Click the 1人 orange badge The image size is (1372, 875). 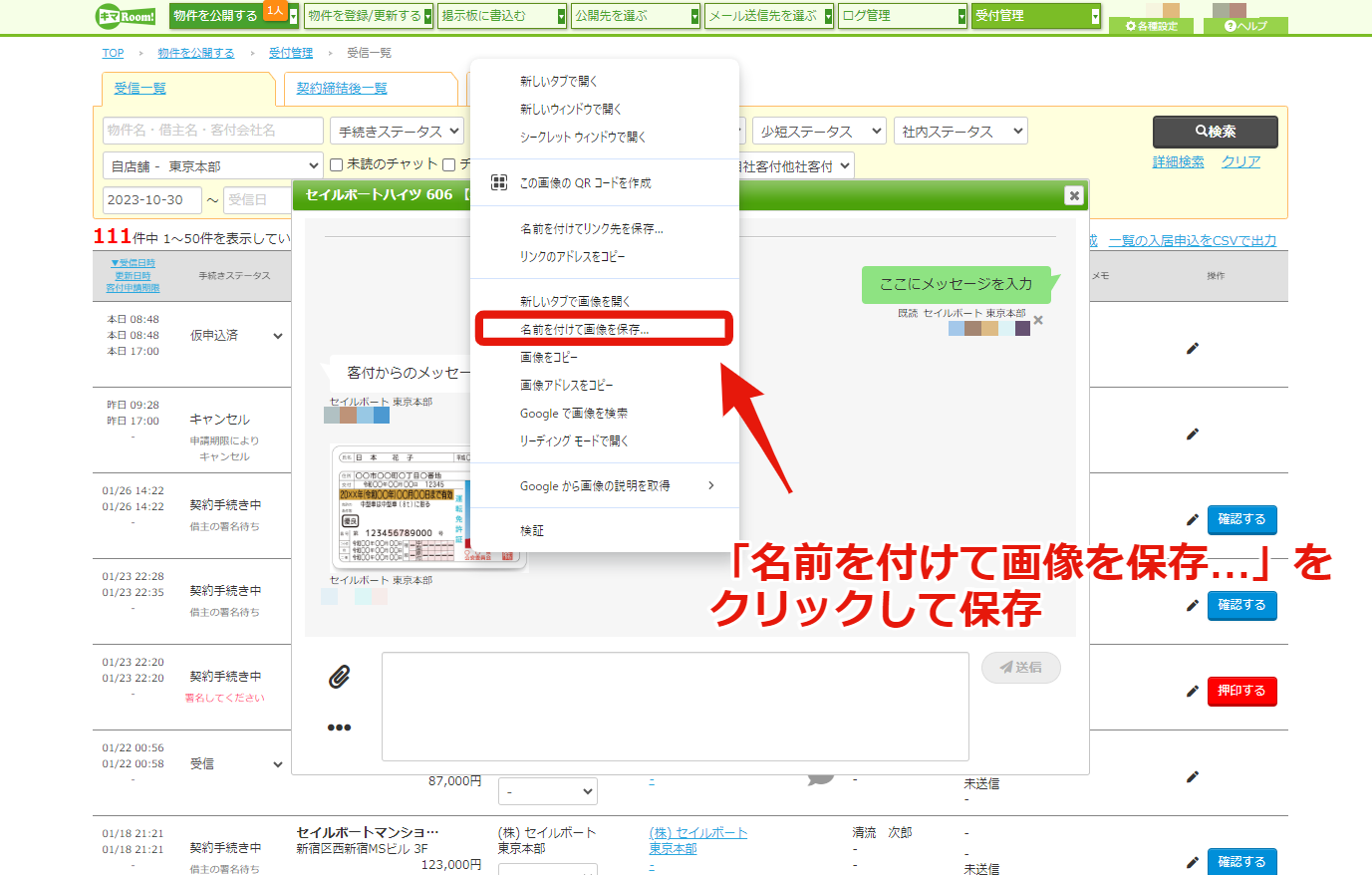tap(275, 11)
